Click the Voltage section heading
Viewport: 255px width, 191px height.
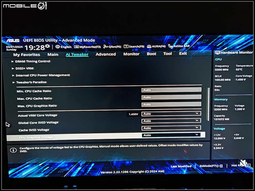pyautogui.click(x=219, y=129)
